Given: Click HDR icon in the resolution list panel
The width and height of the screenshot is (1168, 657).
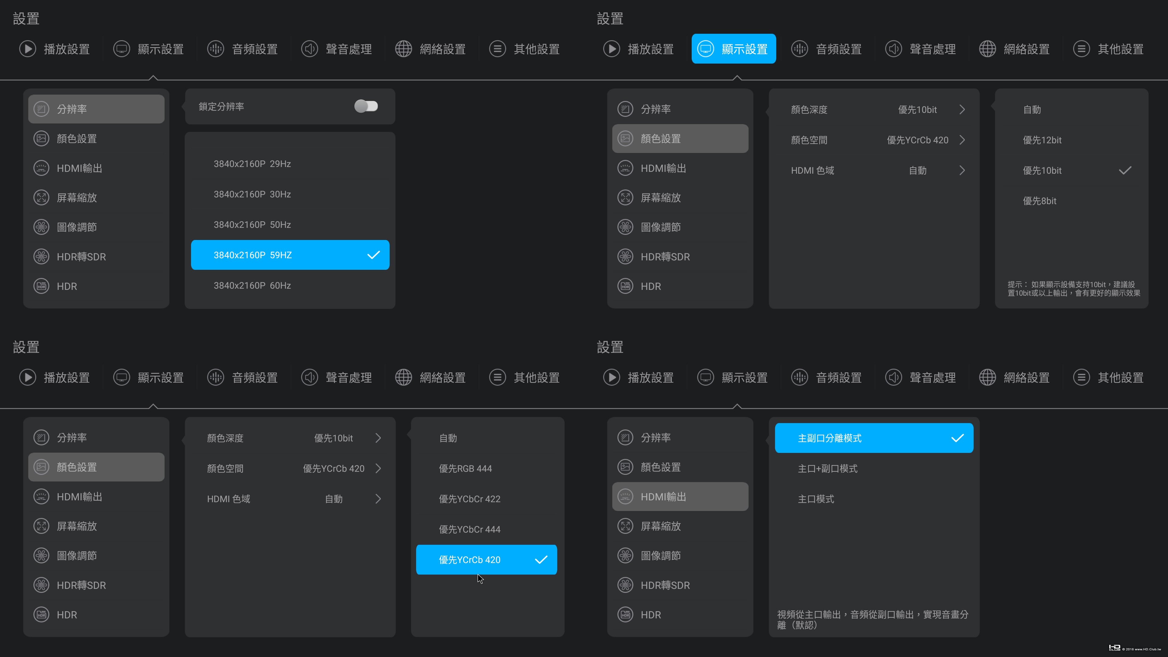Looking at the screenshot, I should coord(41,286).
